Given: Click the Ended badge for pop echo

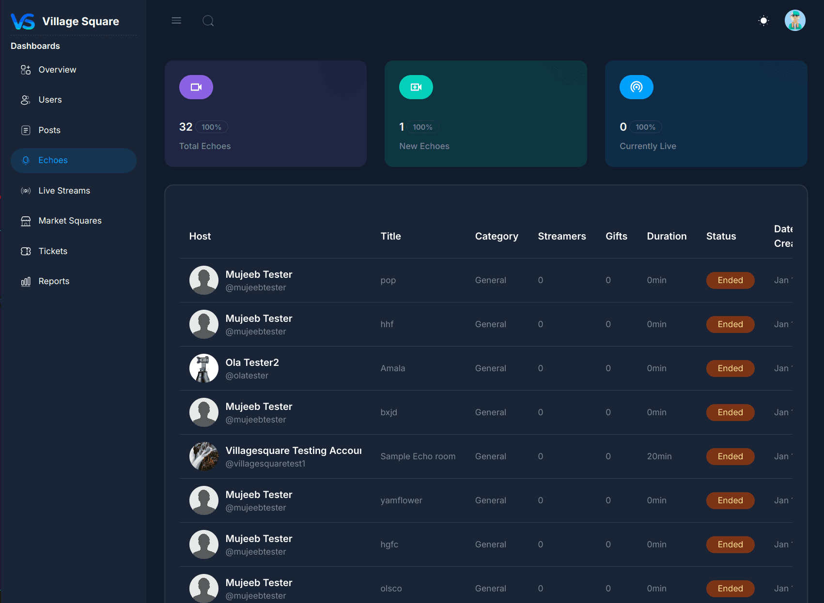Looking at the screenshot, I should [x=730, y=280].
